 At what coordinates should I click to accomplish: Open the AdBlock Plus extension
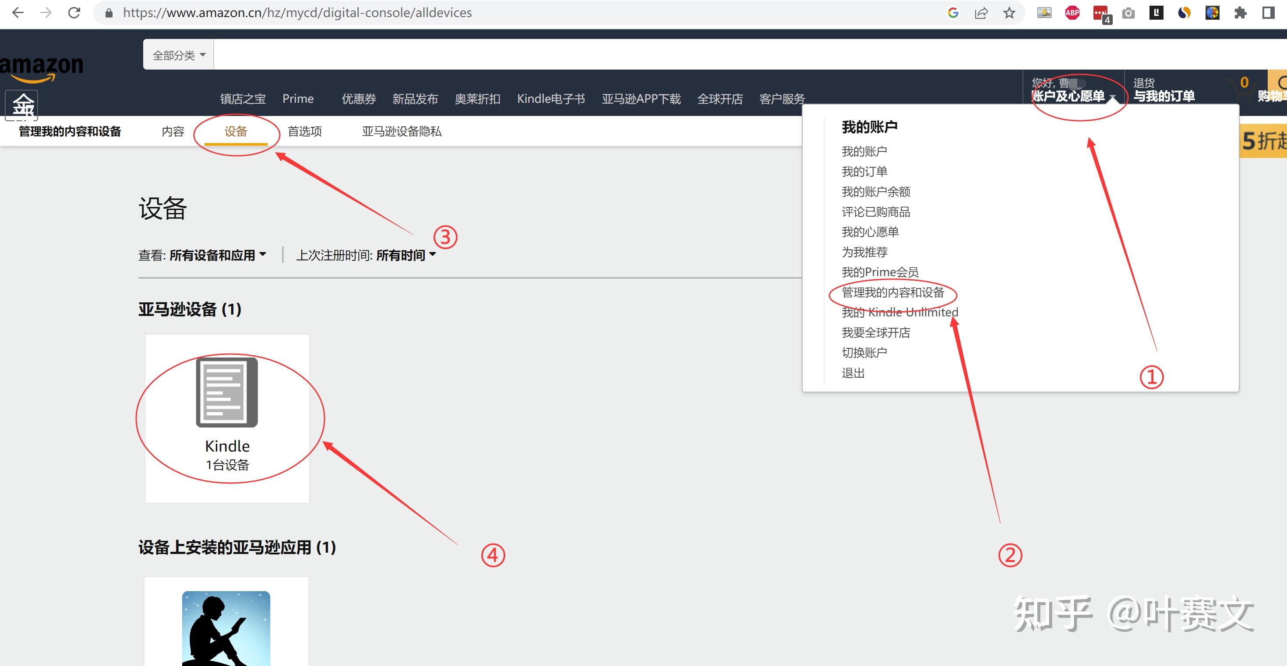coord(1072,13)
